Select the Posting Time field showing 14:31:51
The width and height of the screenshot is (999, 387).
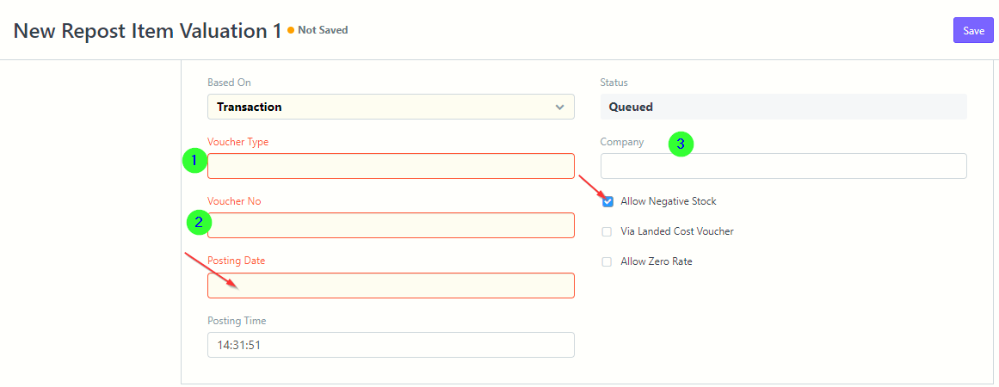(391, 345)
